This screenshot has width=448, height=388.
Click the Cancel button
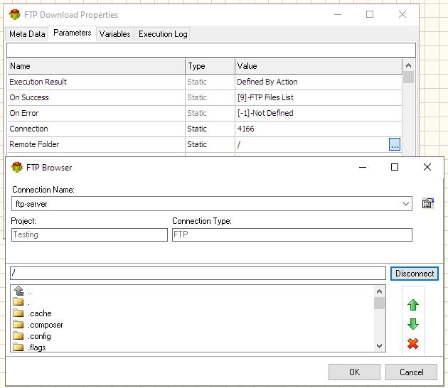[411, 372]
